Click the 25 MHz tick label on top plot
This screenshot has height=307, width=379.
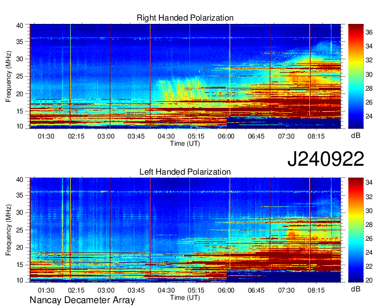20,76
